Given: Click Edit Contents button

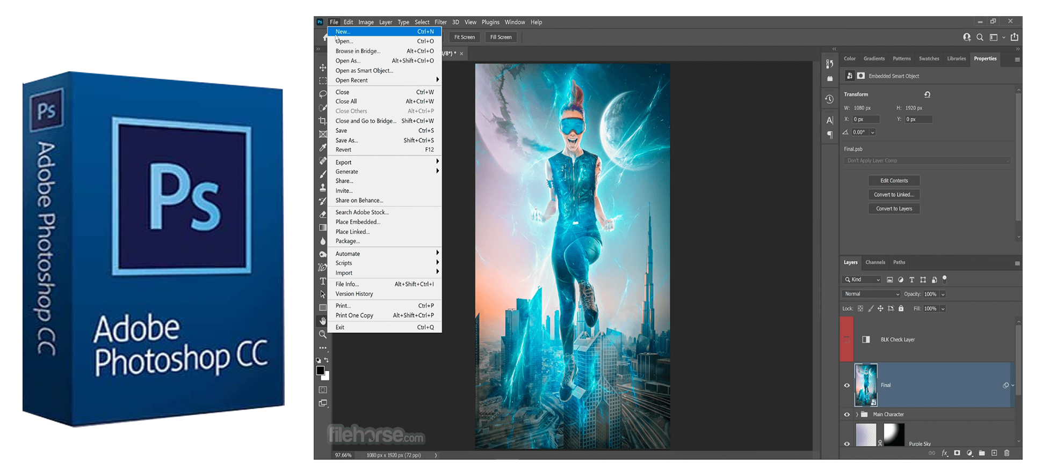Looking at the screenshot, I should click(x=894, y=181).
